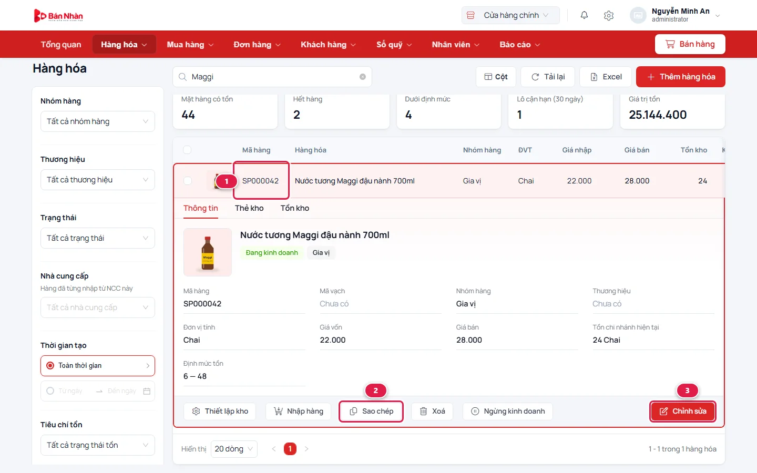This screenshot has height=473, width=757.
Task: Open Thiết lập kho settings
Action: (x=220, y=412)
